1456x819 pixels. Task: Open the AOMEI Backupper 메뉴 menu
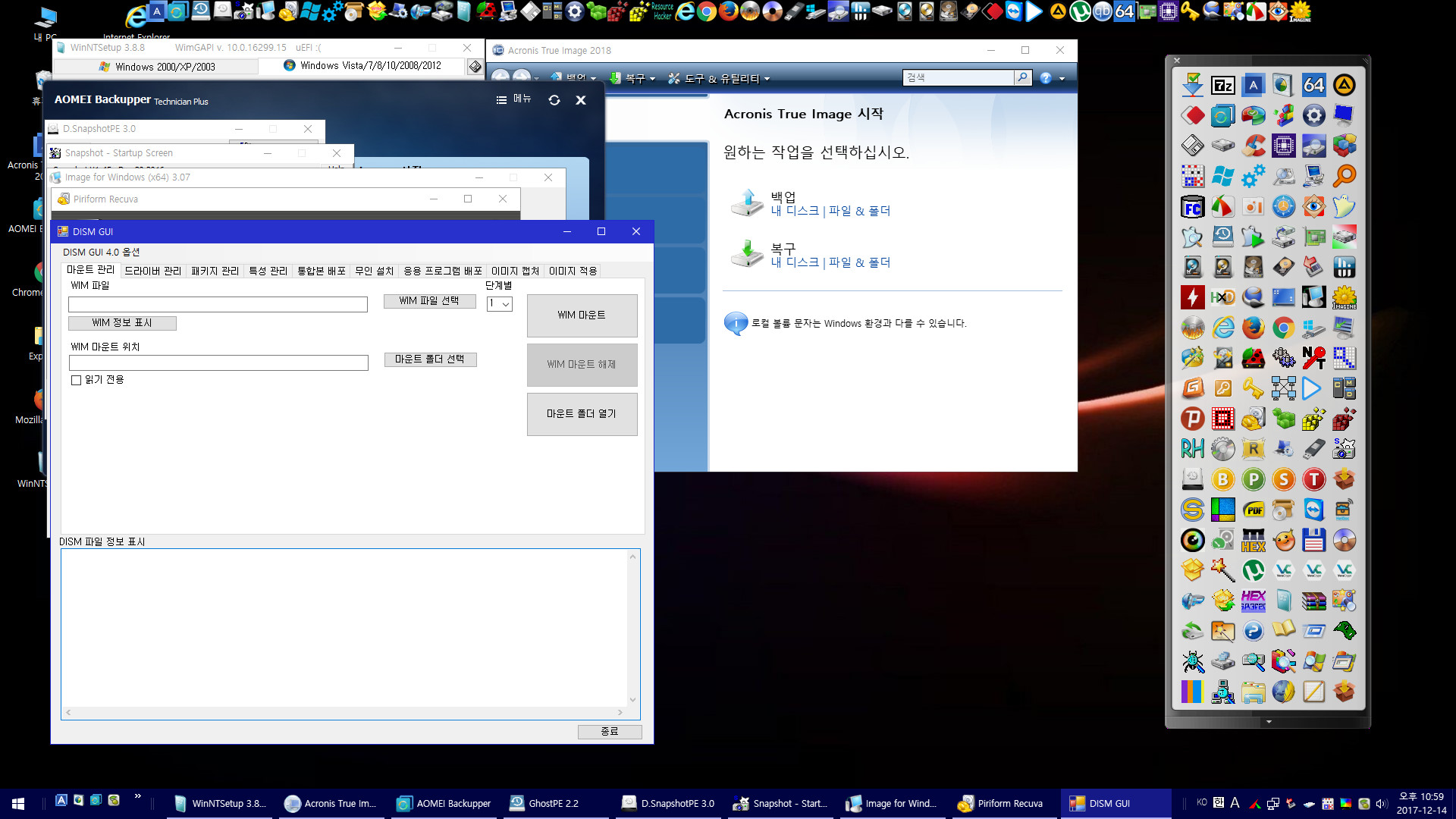click(514, 99)
